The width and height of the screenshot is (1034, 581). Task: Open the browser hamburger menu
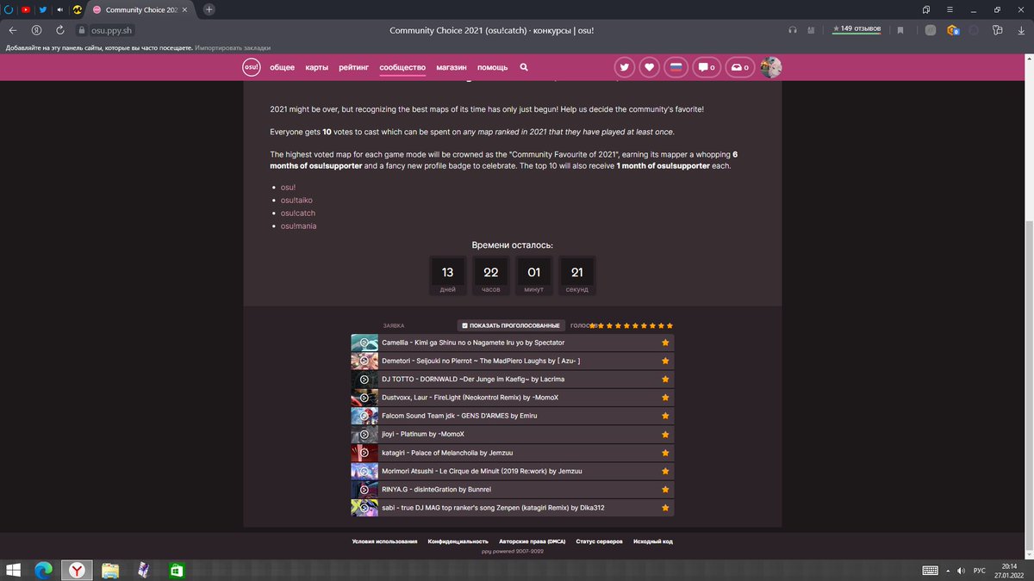[x=950, y=9]
